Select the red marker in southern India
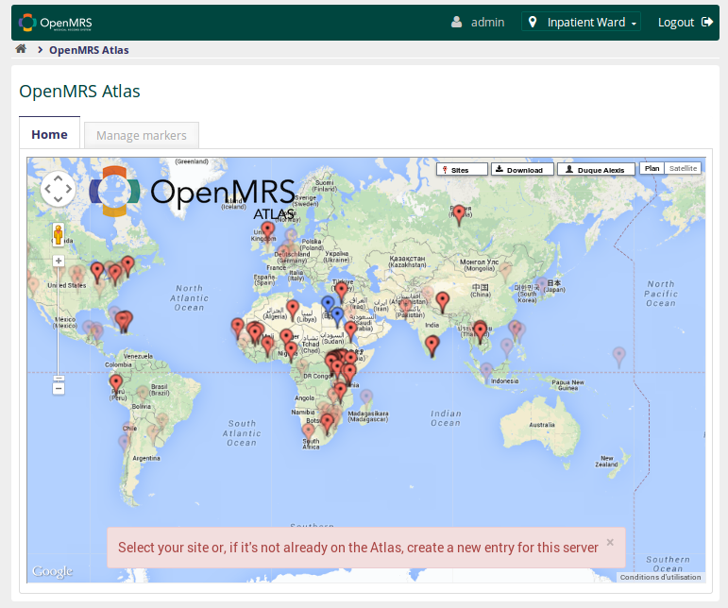 point(432,346)
